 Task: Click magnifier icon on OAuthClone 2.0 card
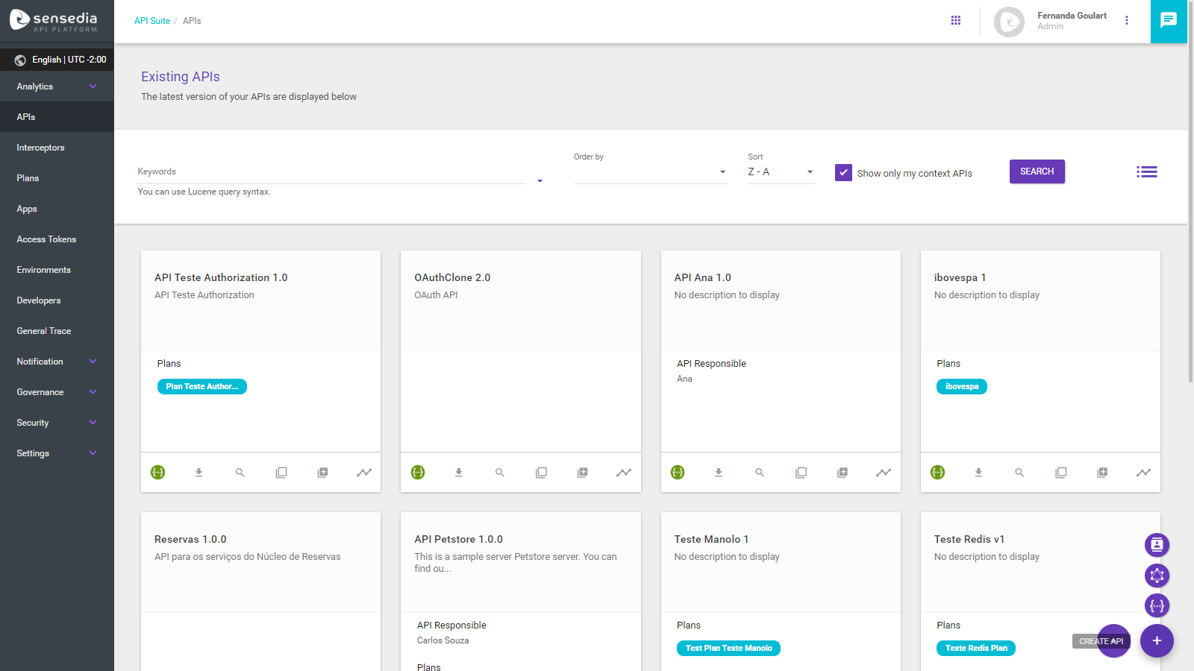pyautogui.click(x=500, y=473)
